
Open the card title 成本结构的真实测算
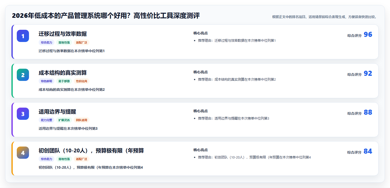click(63, 73)
